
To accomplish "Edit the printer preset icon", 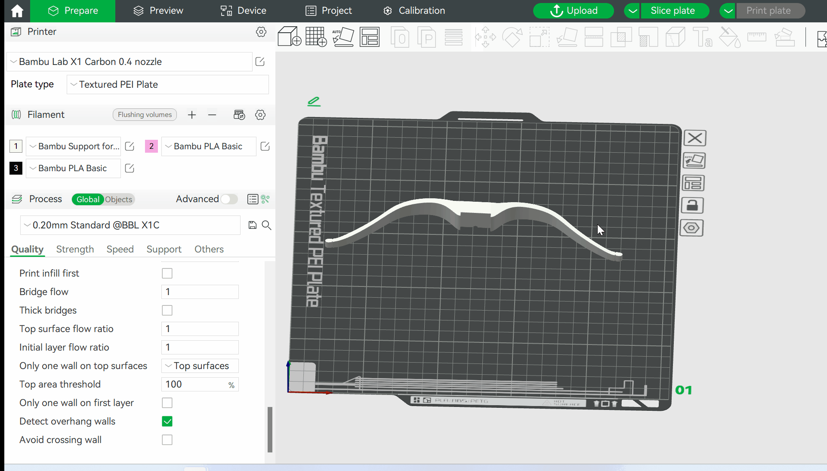I will pos(260,62).
